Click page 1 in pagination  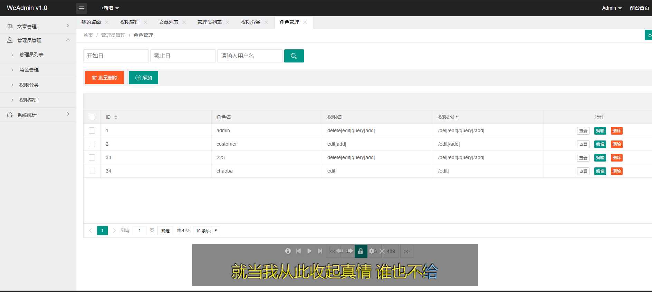[102, 231]
